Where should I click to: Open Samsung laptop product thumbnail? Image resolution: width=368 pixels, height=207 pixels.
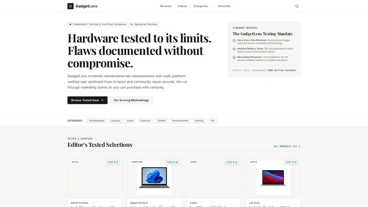pyautogui.click(x=154, y=177)
